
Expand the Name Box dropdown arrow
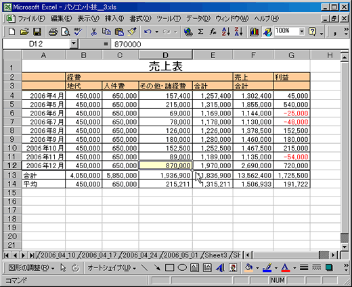coord(74,44)
